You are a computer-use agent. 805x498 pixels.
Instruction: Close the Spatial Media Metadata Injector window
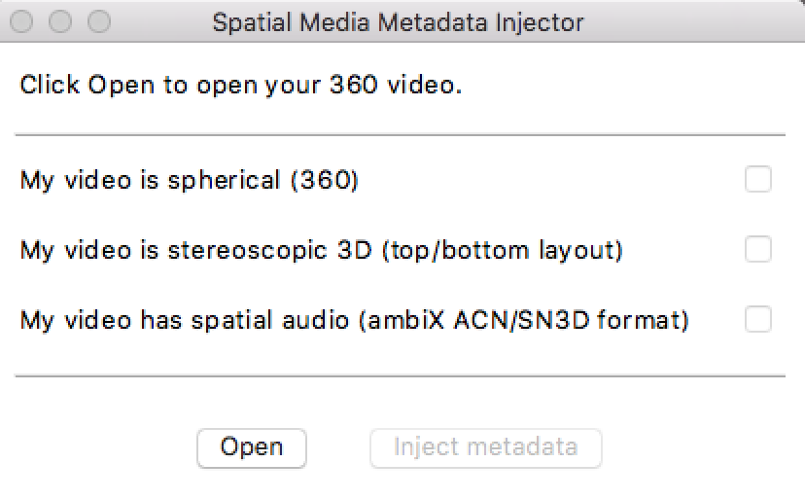pyautogui.click(x=21, y=21)
